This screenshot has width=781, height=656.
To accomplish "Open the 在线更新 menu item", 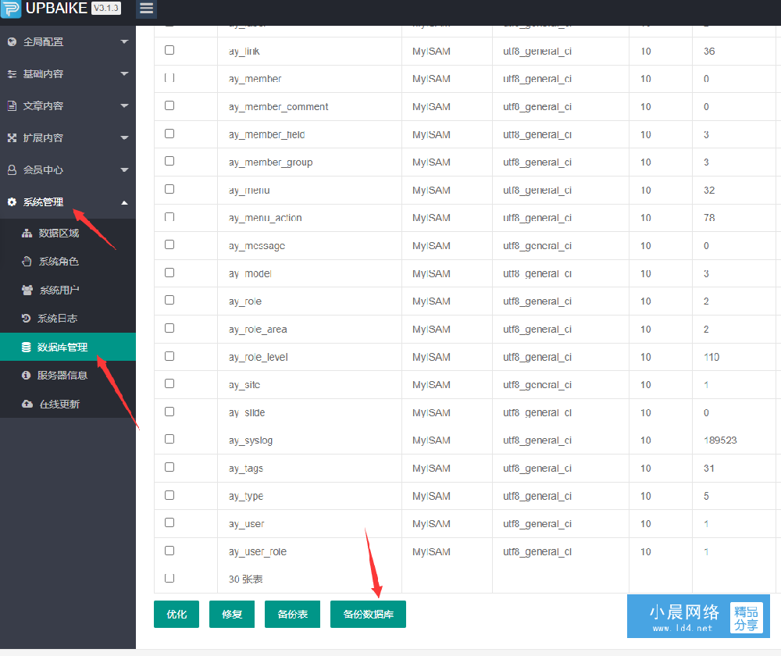I will pos(68,404).
